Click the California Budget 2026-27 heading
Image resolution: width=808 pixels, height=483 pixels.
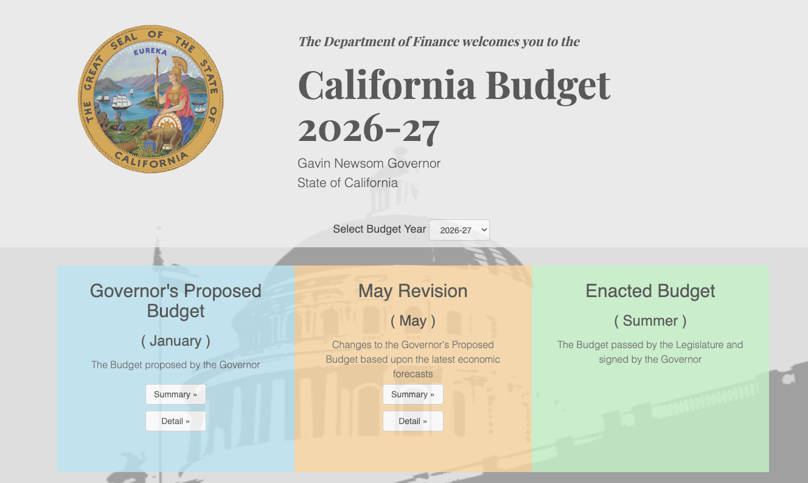click(454, 106)
